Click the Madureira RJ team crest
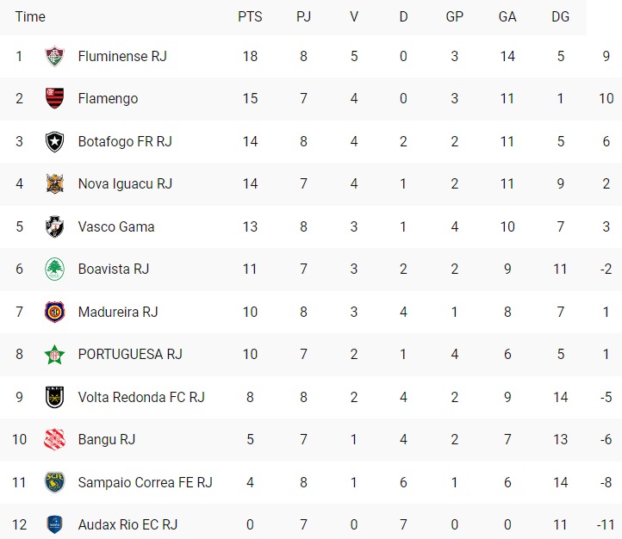 pyautogui.click(x=55, y=312)
